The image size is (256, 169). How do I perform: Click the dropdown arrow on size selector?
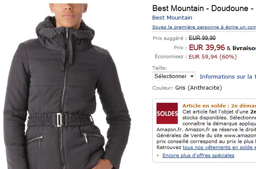(192, 76)
